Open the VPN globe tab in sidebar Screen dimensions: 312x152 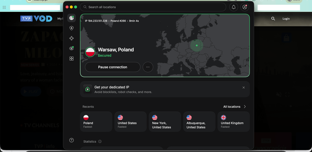point(71,18)
